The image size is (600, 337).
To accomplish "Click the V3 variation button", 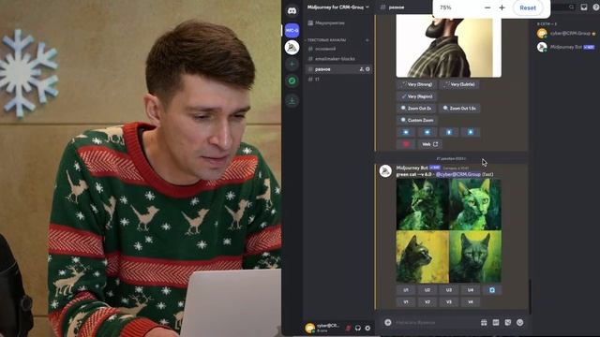I will 449,301.
